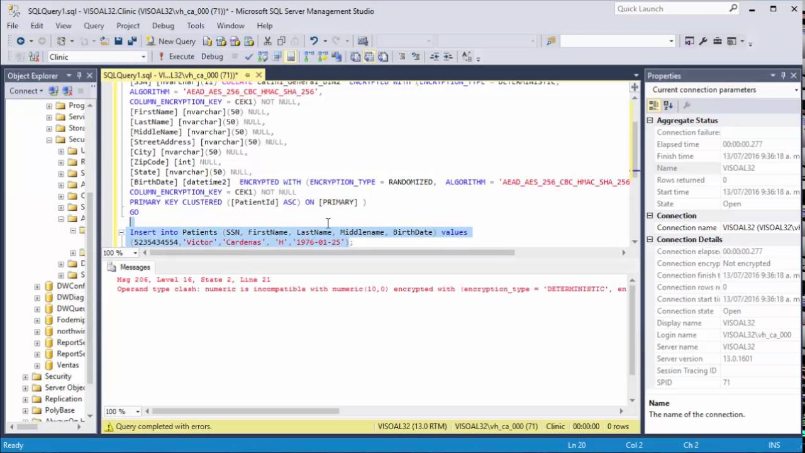Select the Ventas database in Object Explorer
805x453 pixels.
point(68,366)
